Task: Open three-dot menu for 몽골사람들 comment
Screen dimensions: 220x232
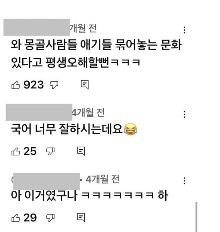Action: [184, 30]
